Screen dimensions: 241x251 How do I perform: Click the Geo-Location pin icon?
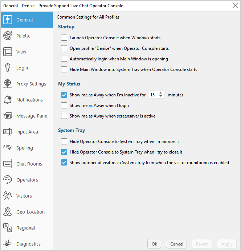pos(8,212)
